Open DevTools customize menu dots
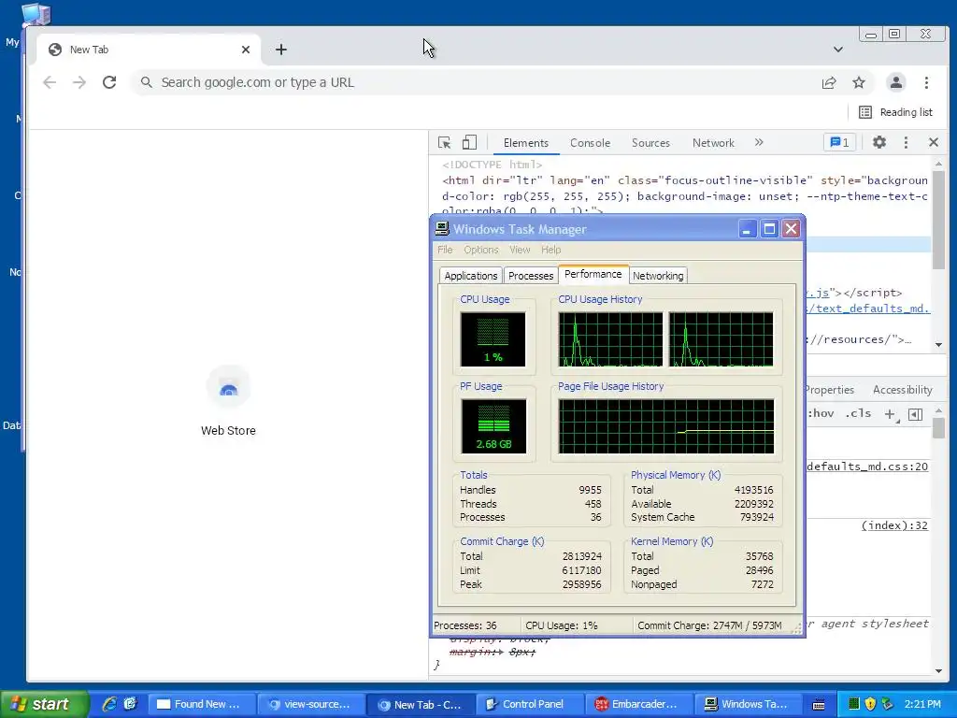This screenshot has height=718, width=957. (906, 142)
